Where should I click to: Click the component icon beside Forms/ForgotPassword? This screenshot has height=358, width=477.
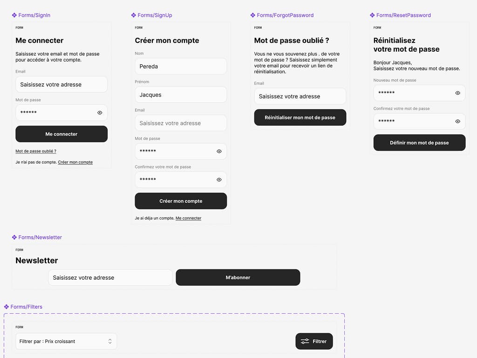point(253,15)
